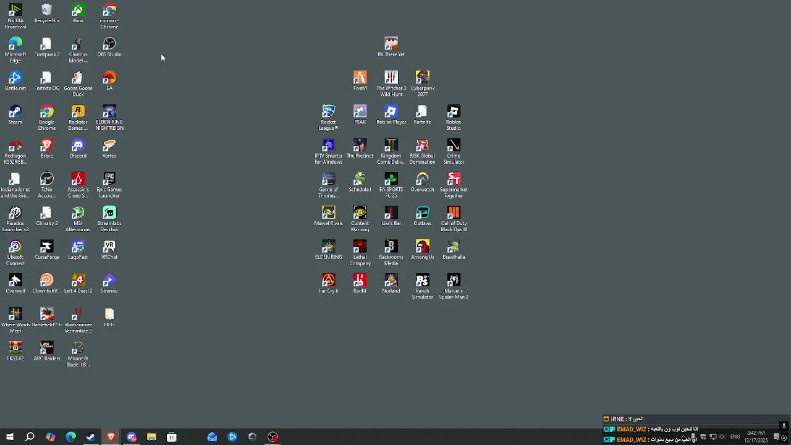This screenshot has width=791, height=445.
Task: Click the PEAK game icon
Action: 360,115
